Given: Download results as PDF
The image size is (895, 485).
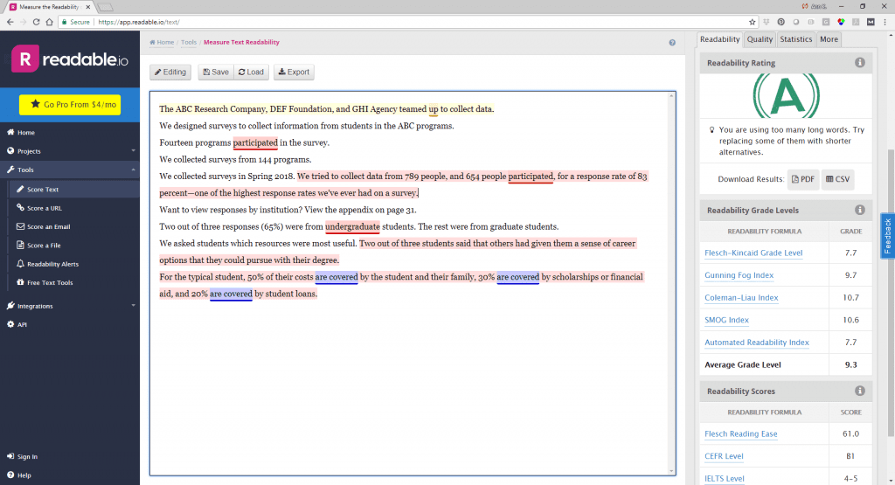Looking at the screenshot, I should (x=802, y=179).
